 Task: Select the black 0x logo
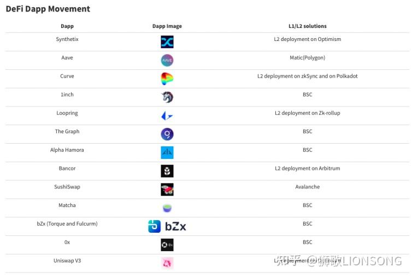click(167, 245)
